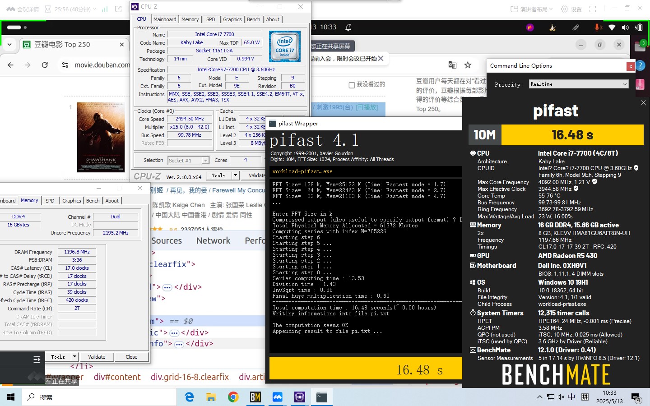
Task: Open the Graphics tab in top CPU-Z
Action: click(x=232, y=19)
